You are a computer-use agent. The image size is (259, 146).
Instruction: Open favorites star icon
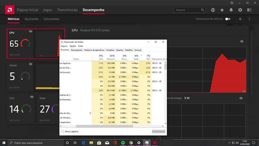pos(222,10)
